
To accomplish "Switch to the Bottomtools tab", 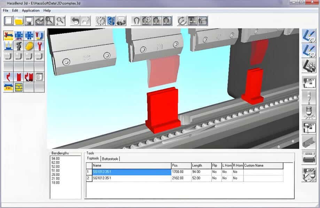I will point(110,159).
